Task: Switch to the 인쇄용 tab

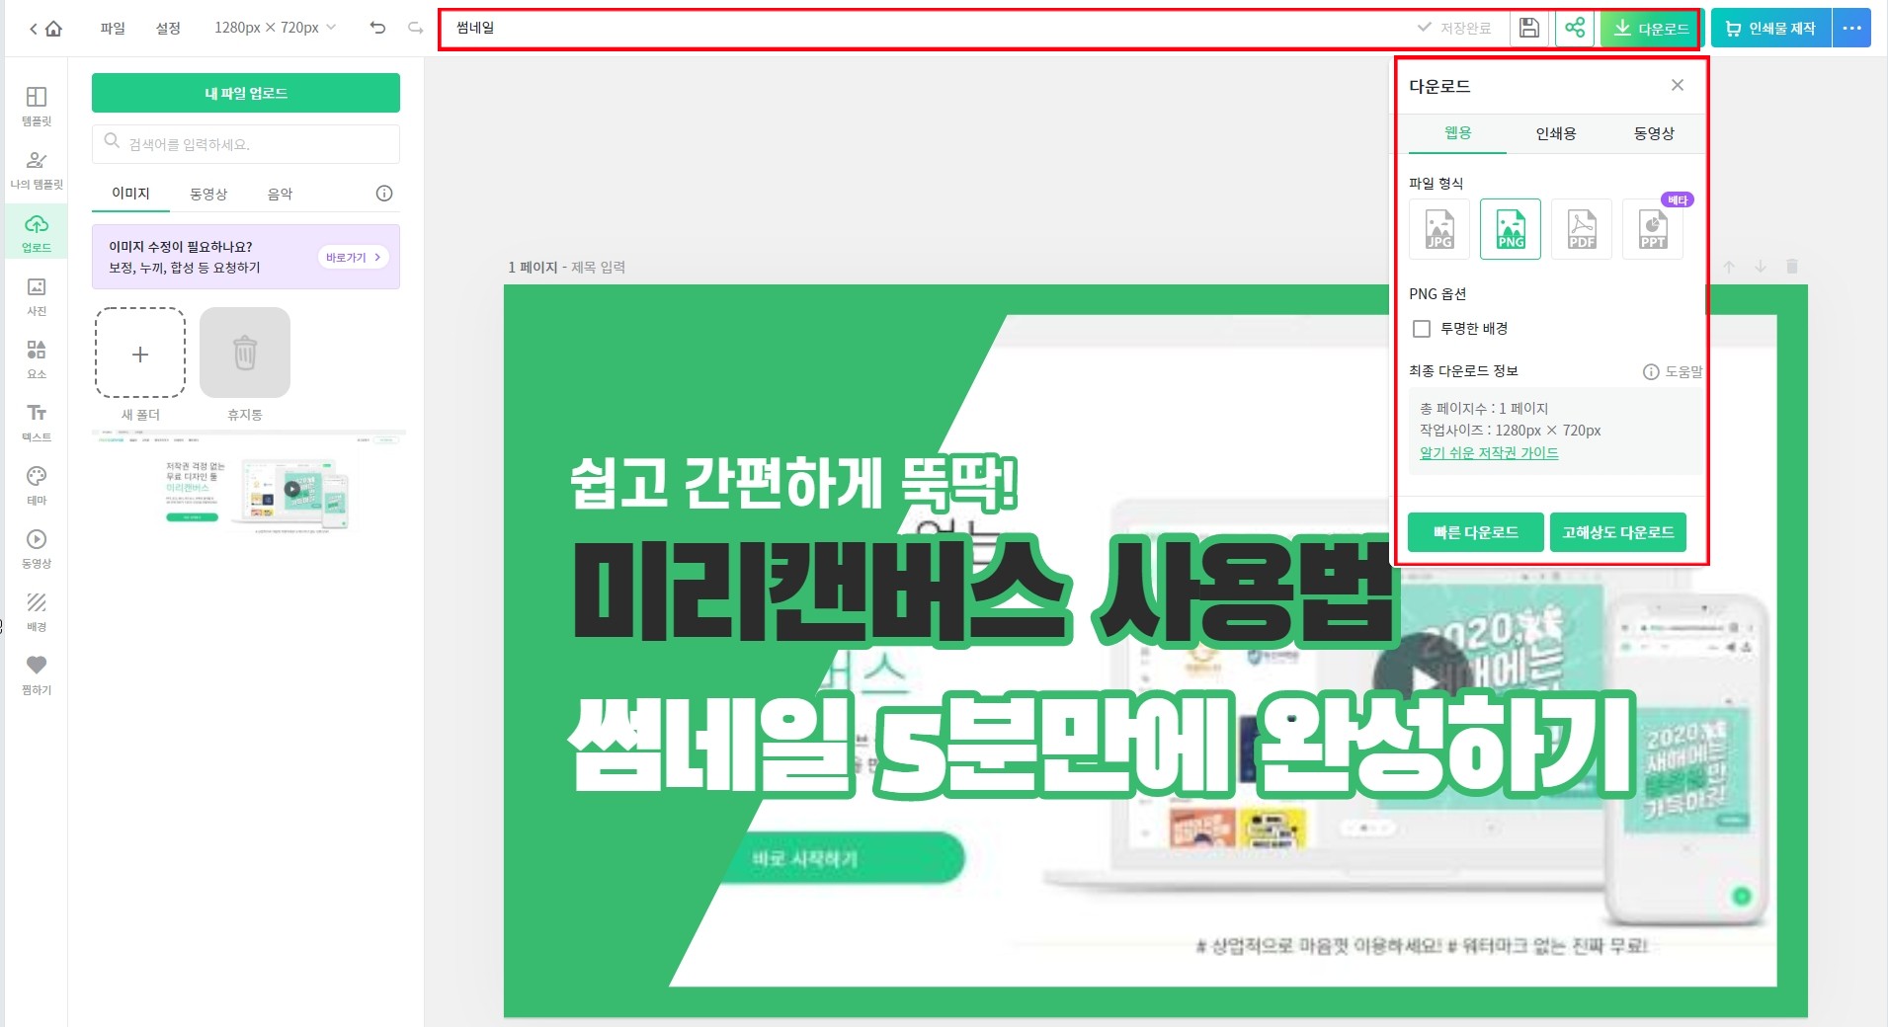Action: 1554,133
